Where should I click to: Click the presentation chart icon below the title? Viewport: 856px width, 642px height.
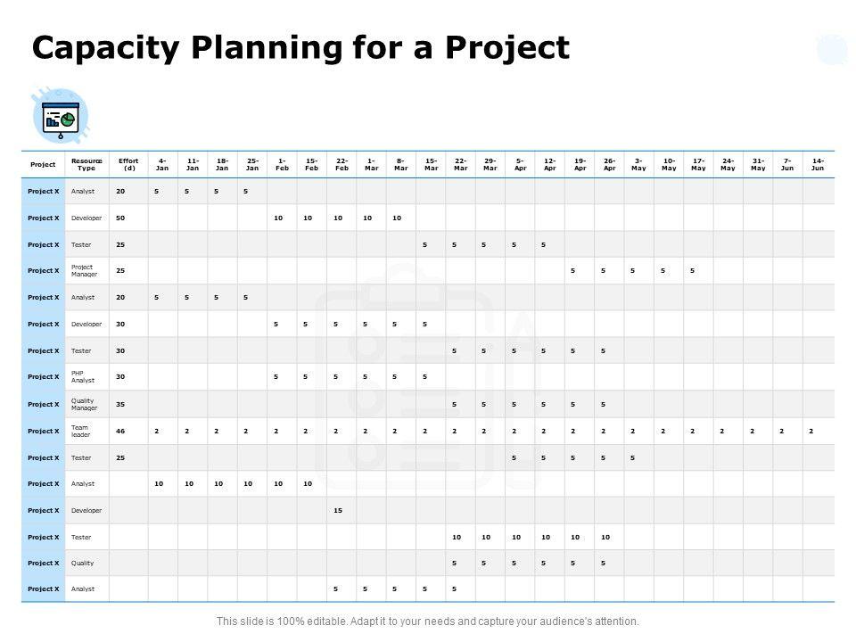61,116
